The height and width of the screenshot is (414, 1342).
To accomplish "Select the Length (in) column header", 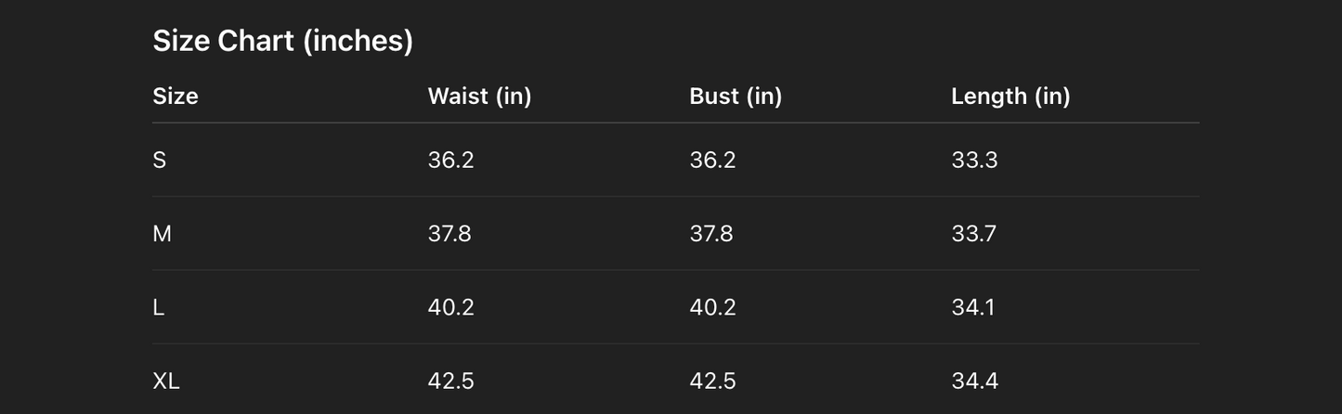I will (x=1010, y=97).
